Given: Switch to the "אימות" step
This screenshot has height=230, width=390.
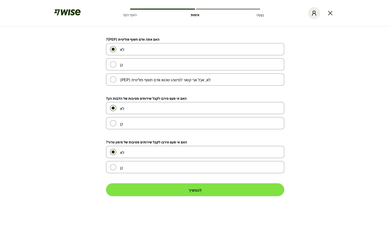Looking at the screenshot, I should pyautogui.click(x=195, y=15).
